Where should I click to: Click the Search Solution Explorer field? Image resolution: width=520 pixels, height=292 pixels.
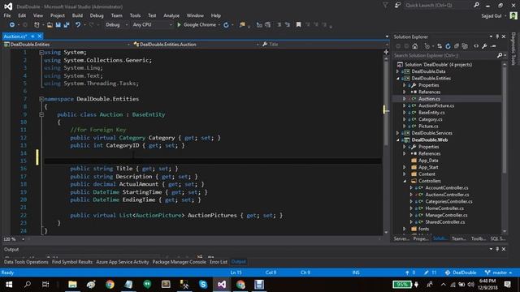[x=445, y=55]
